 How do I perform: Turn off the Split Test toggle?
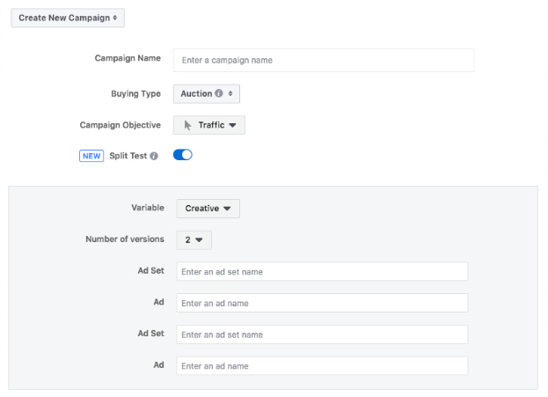coord(183,155)
